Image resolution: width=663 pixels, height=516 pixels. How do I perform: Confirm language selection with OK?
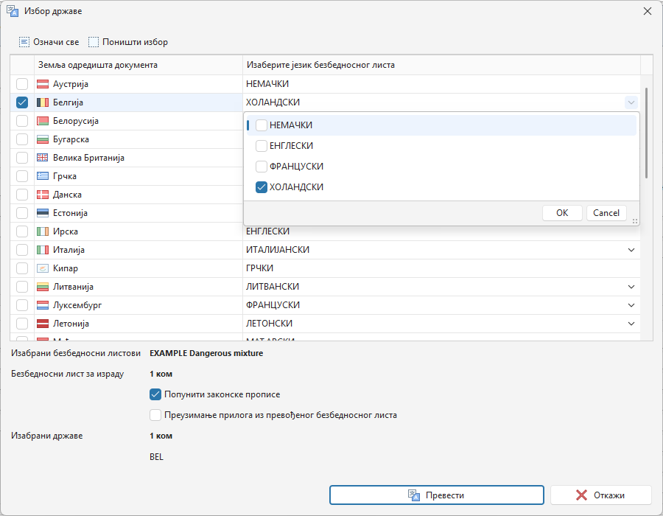coord(562,213)
